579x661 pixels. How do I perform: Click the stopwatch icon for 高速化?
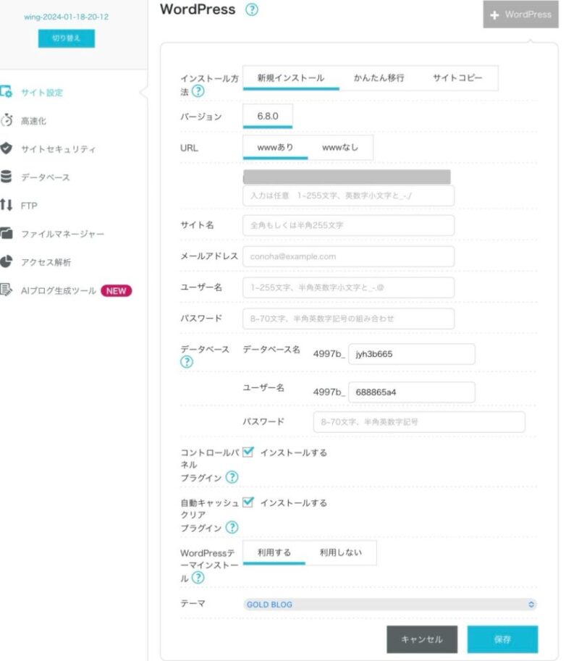(x=7, y=120)
